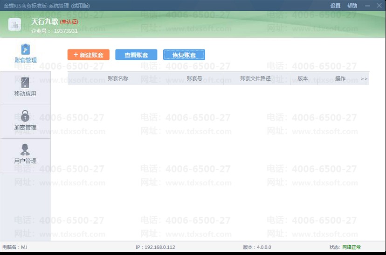Expand more columns with the >> arrow
This screenshot has height=255, width=386.
[x=364, y=78]
